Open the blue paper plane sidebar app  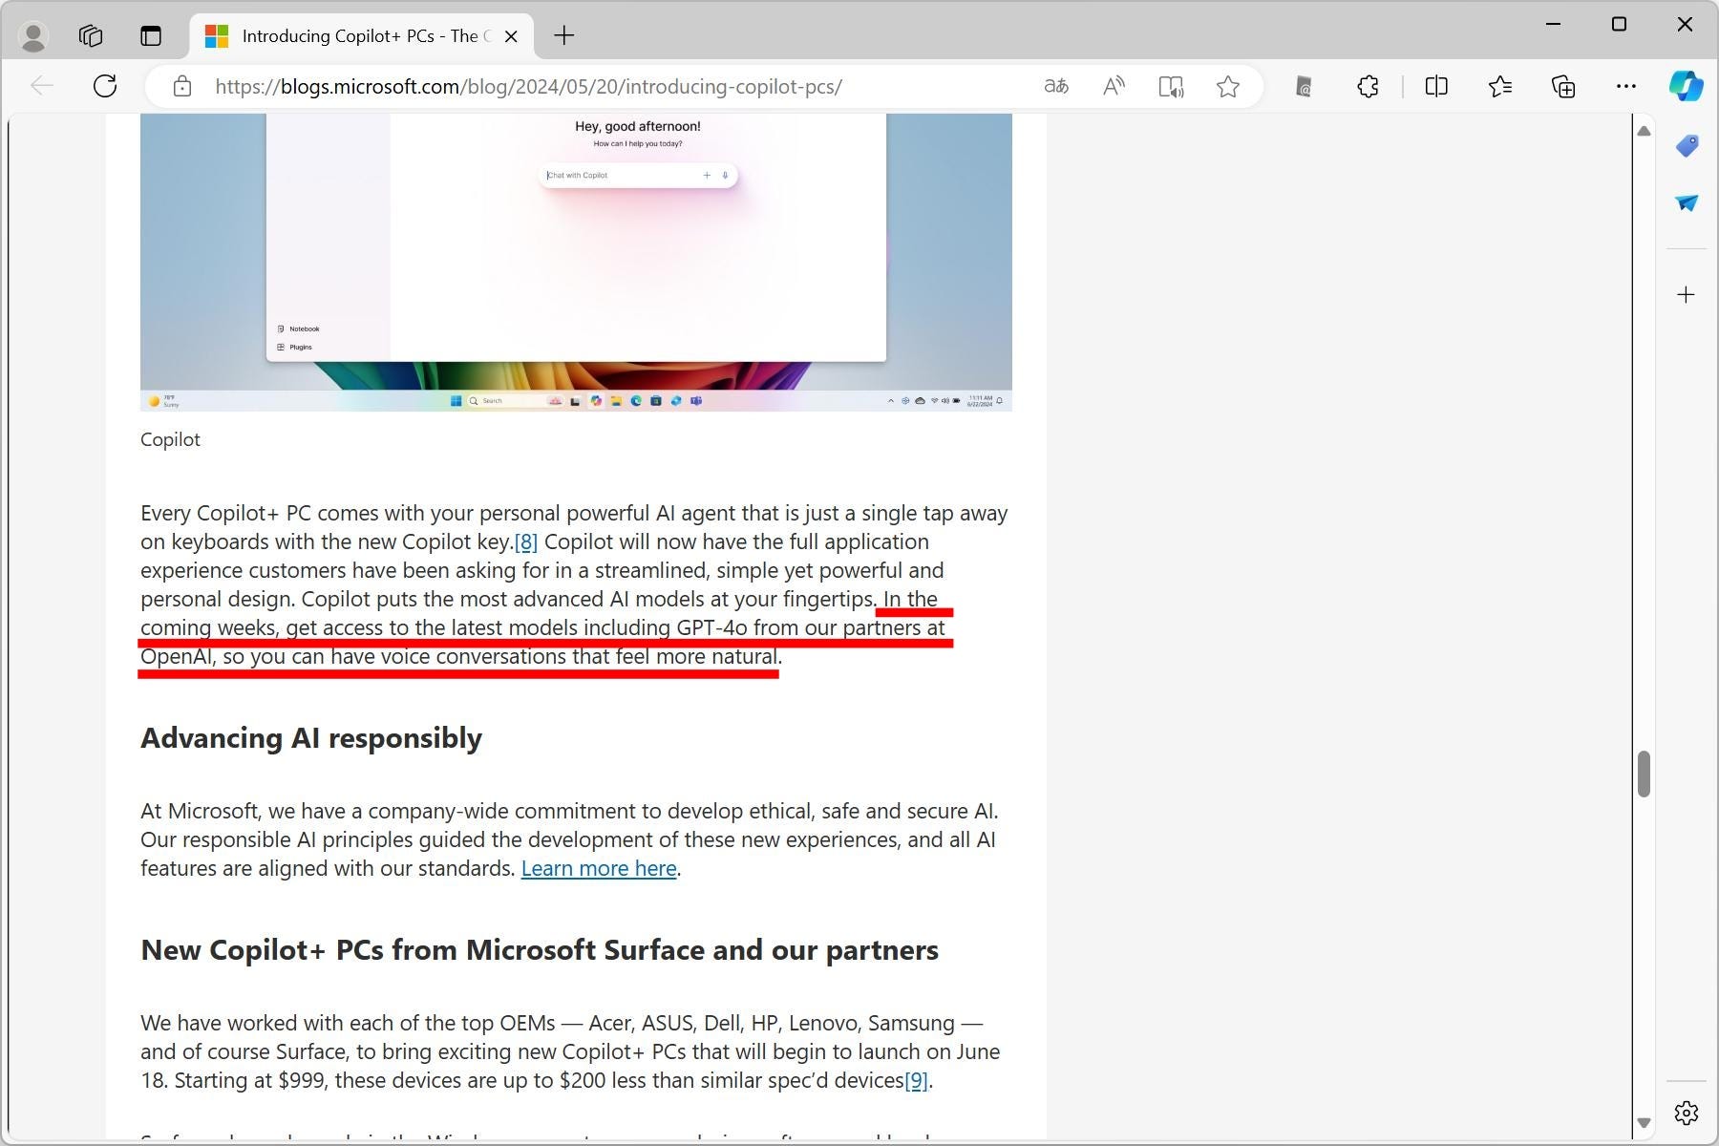[x=1687, y=202]
